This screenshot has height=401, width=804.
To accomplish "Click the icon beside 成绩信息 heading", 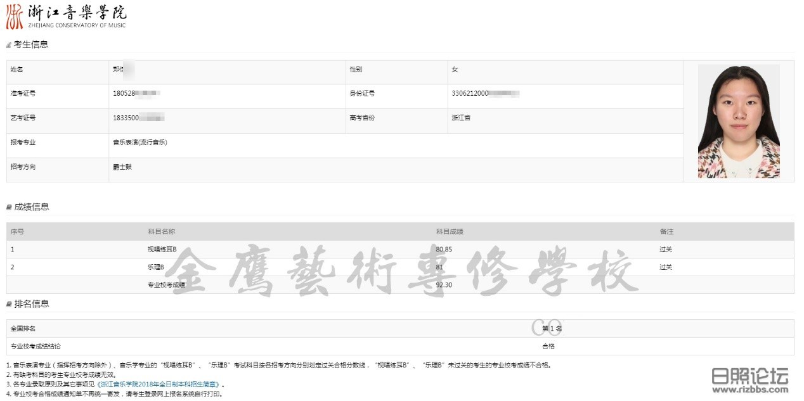I will point(9,207).
